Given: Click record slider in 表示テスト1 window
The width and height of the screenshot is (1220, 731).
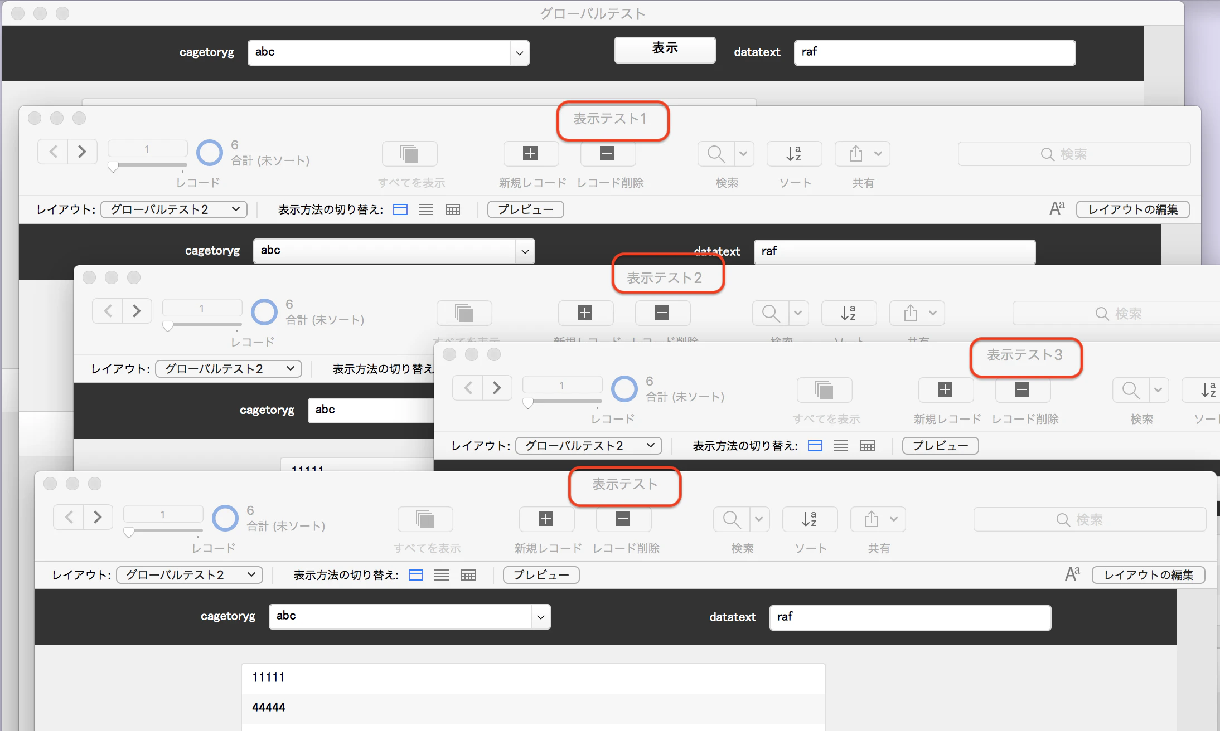Looking at the screenshot, I should click(x=147, y=165).
